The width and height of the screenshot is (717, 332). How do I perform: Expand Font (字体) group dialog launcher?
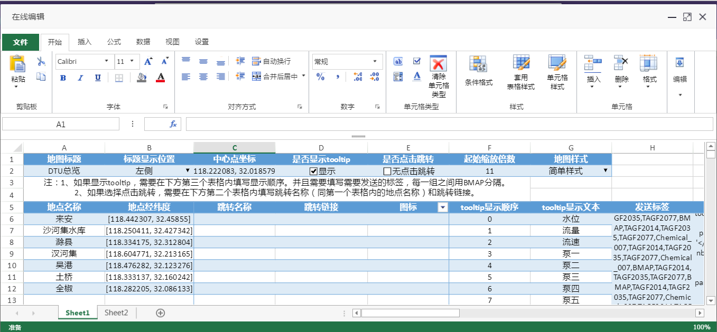point(165,107)
